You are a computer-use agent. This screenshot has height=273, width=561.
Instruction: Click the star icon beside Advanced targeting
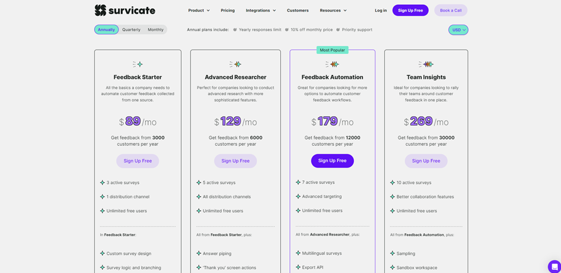[298, 196]
